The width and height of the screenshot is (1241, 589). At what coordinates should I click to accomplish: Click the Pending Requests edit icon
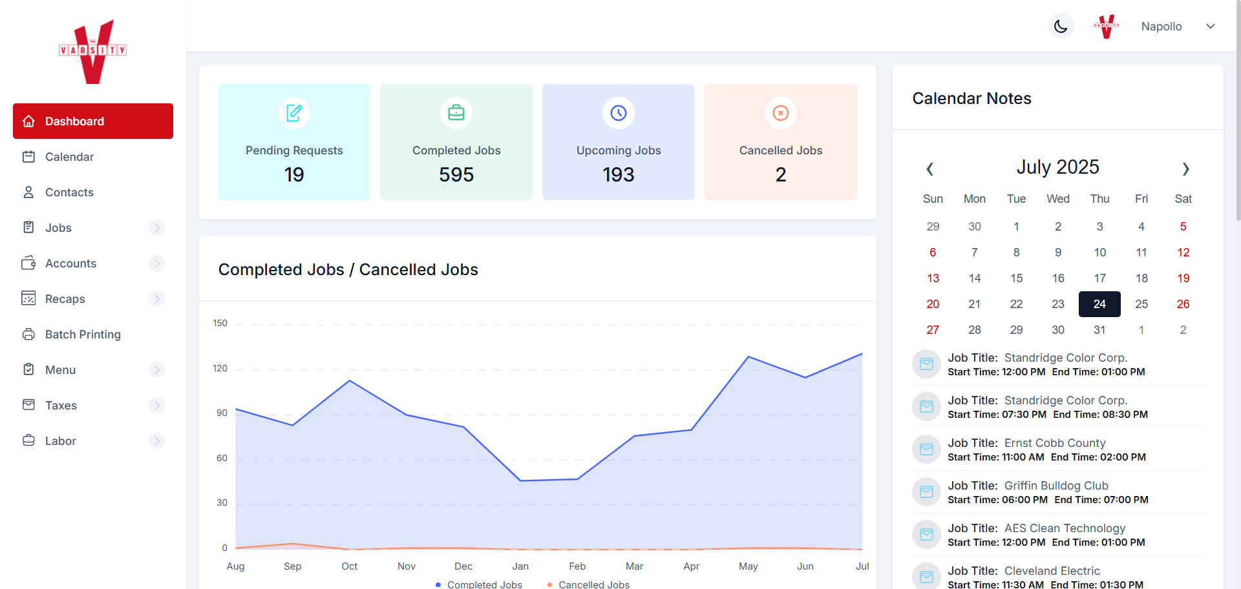pyautogui.click(x=294, y=113)
